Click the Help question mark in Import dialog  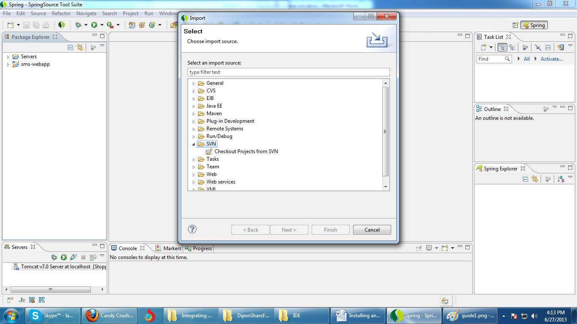(x=192, y=229)
